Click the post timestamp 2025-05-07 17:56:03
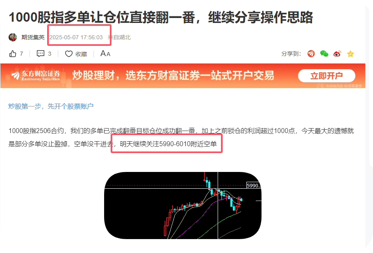373x253 pixels. click(76, 37)
